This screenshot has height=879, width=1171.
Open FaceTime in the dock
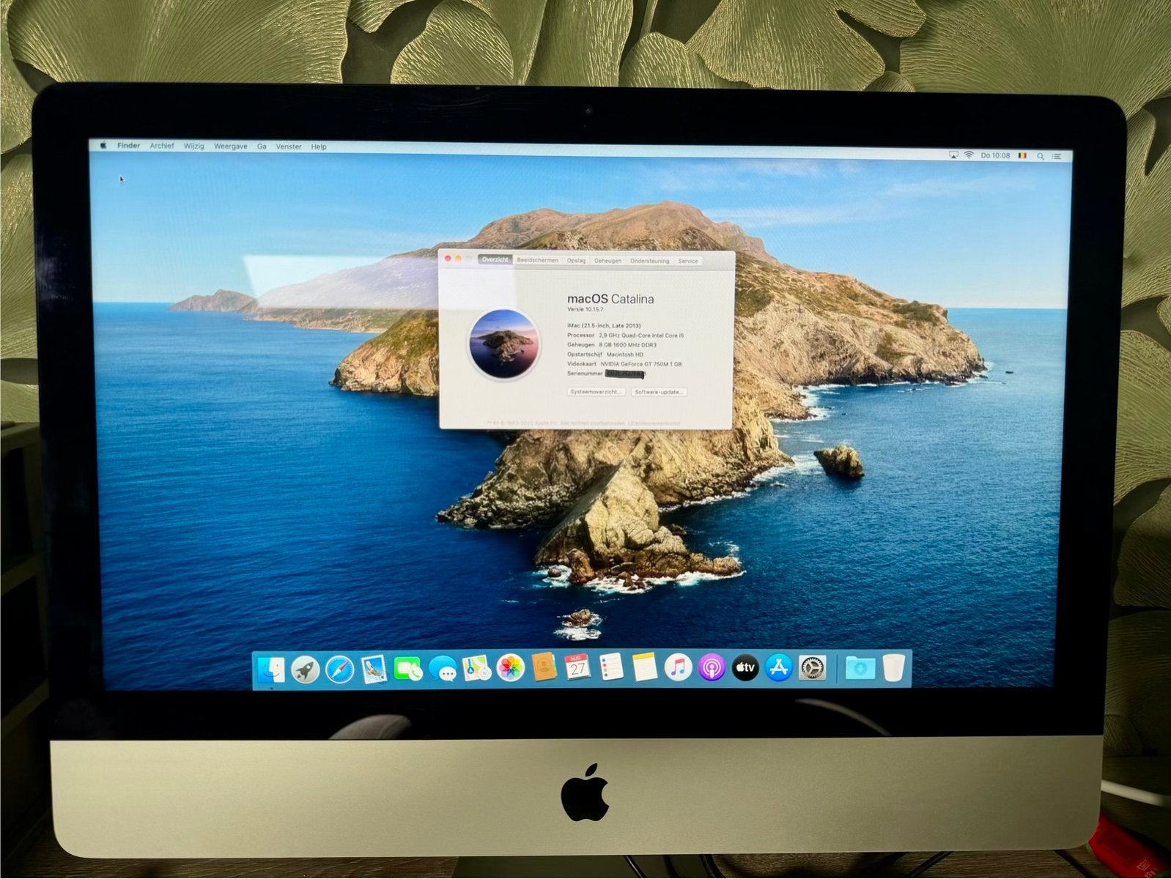[x=408, y=669]
